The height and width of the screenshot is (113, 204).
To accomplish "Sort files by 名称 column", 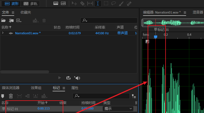I will coord(6,27).
